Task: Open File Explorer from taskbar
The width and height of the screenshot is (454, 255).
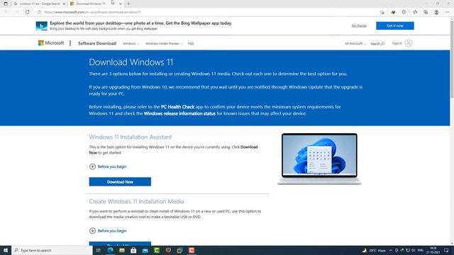Action: pos(122,250)
